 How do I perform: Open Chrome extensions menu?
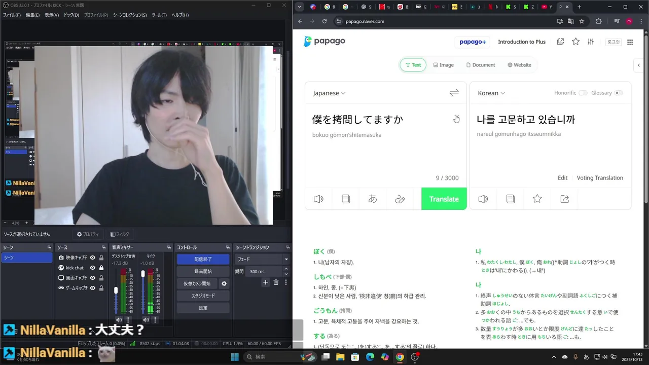tap(599, 21)
